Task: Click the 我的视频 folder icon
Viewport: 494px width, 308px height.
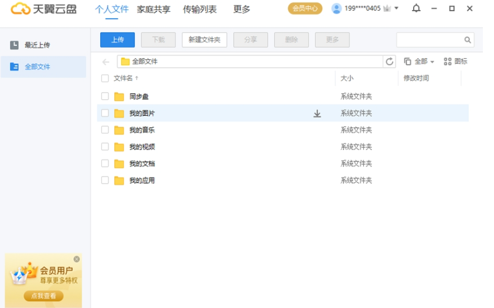Action: click(119, 147)
